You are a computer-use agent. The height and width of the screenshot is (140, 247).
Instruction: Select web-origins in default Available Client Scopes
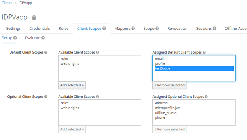click(100, 63)
